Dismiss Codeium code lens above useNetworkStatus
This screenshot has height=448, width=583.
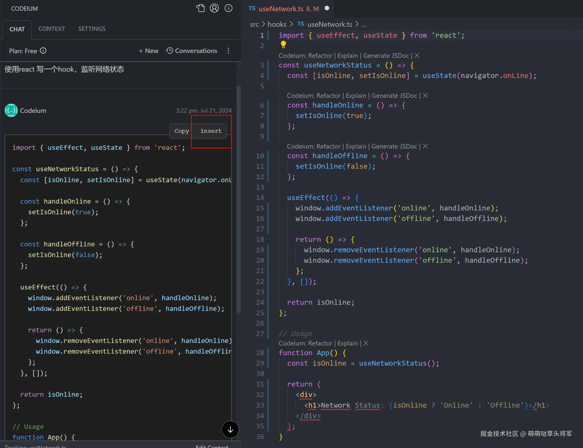pyautogui.click(x=417, y=56)
